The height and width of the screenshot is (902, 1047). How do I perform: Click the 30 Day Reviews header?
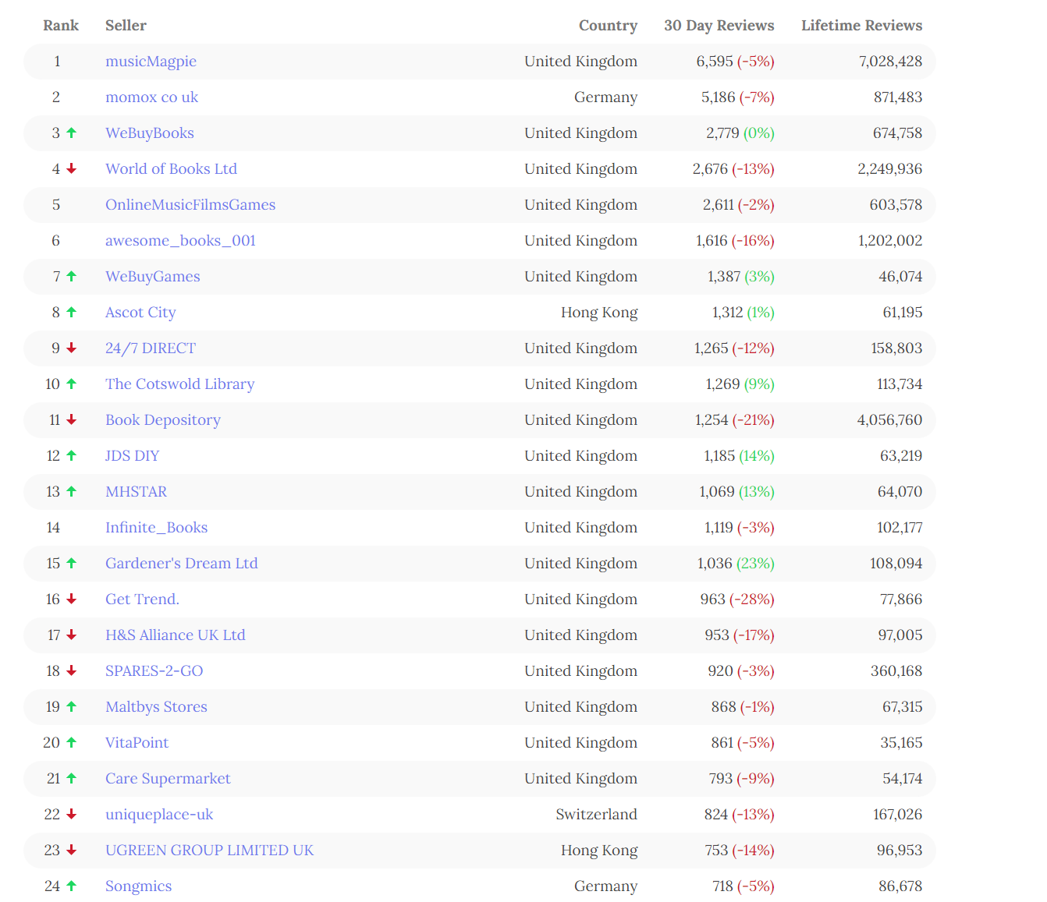tap(719, 26)
